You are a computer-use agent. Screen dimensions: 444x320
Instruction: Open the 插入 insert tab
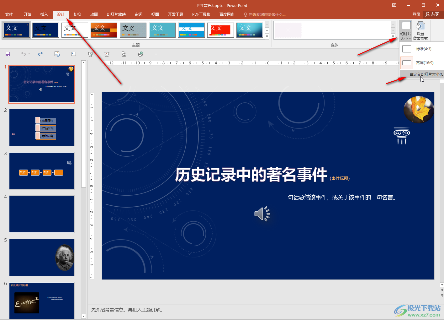pos(44,14)
